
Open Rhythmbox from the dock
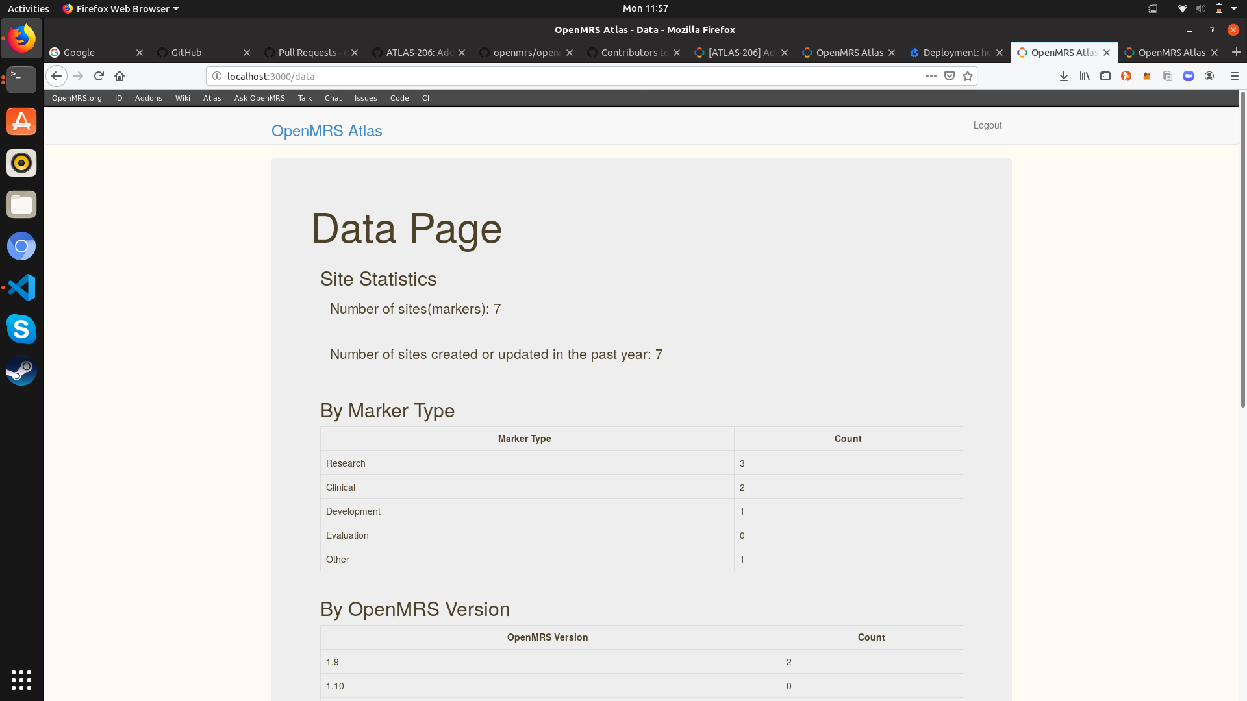pyautogui.click(x=21, y=163)
